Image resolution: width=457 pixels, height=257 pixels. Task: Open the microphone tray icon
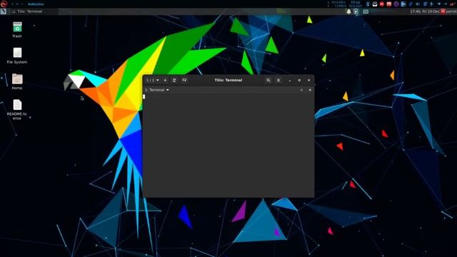click(x=431, y=4)
